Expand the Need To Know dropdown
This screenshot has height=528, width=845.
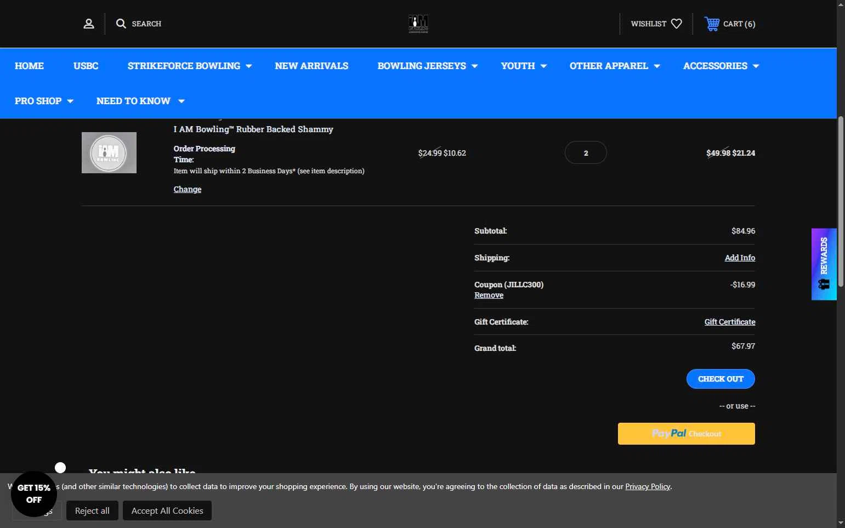181,101
